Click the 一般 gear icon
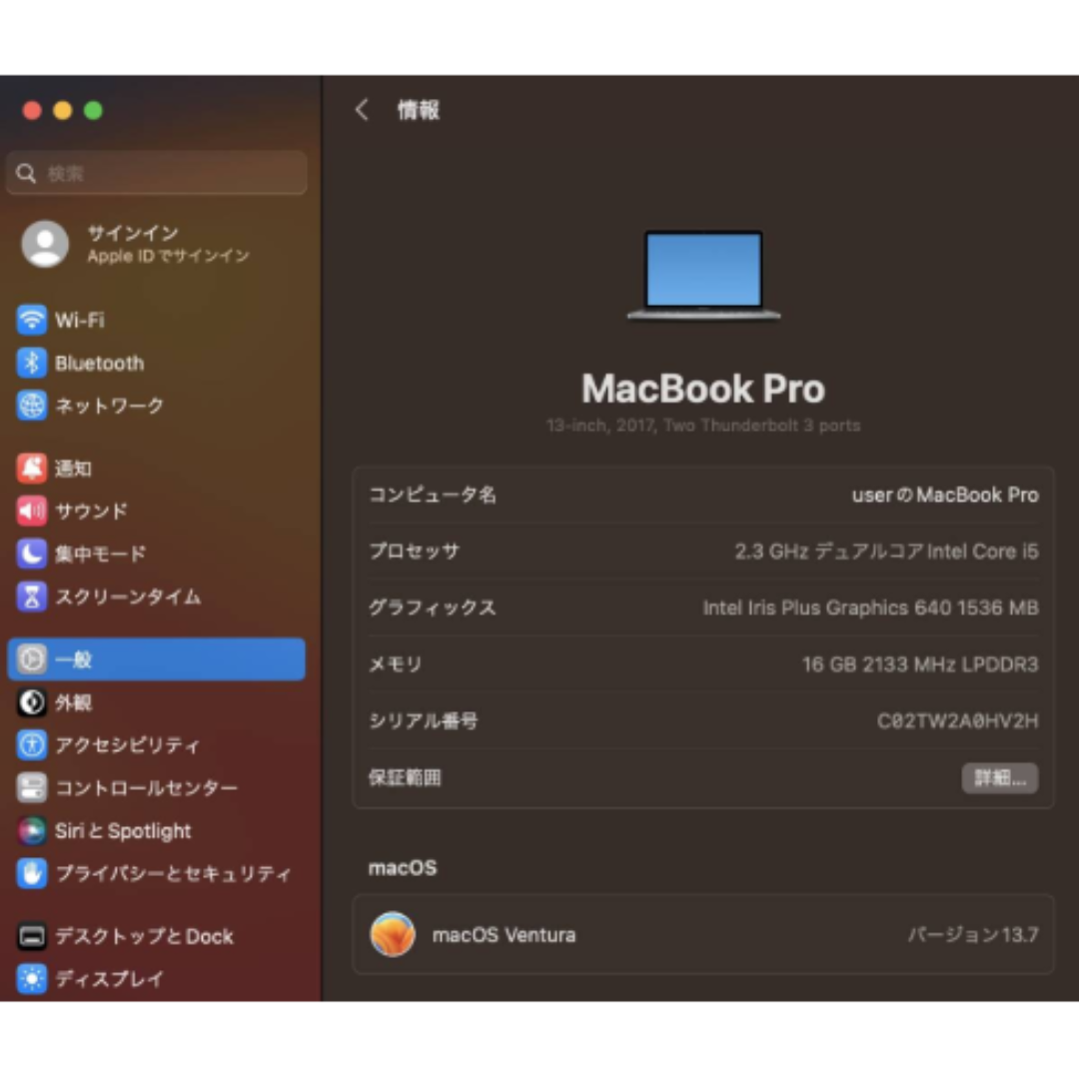Viewport: 1079px width, 1079px height. coord(32,659)
